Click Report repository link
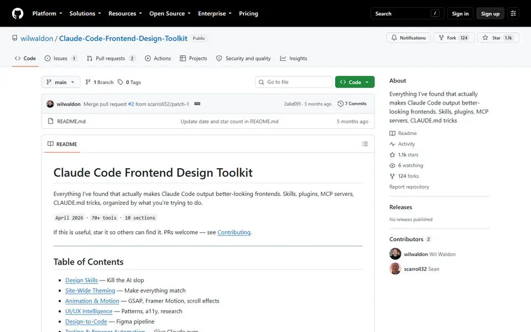The image size is (531, 332). [x=409, y=186]
